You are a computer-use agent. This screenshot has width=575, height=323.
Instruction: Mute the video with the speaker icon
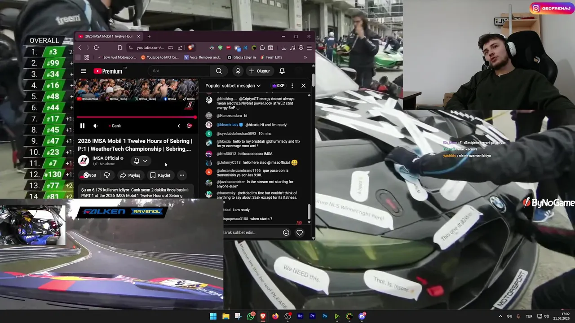pos(95,126)
